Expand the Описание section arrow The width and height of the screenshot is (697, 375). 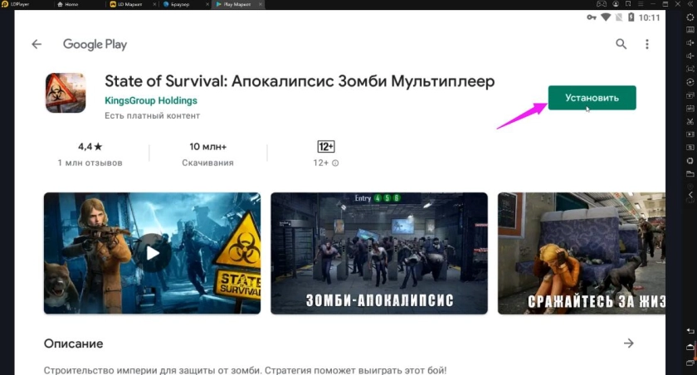click(629, 343)
